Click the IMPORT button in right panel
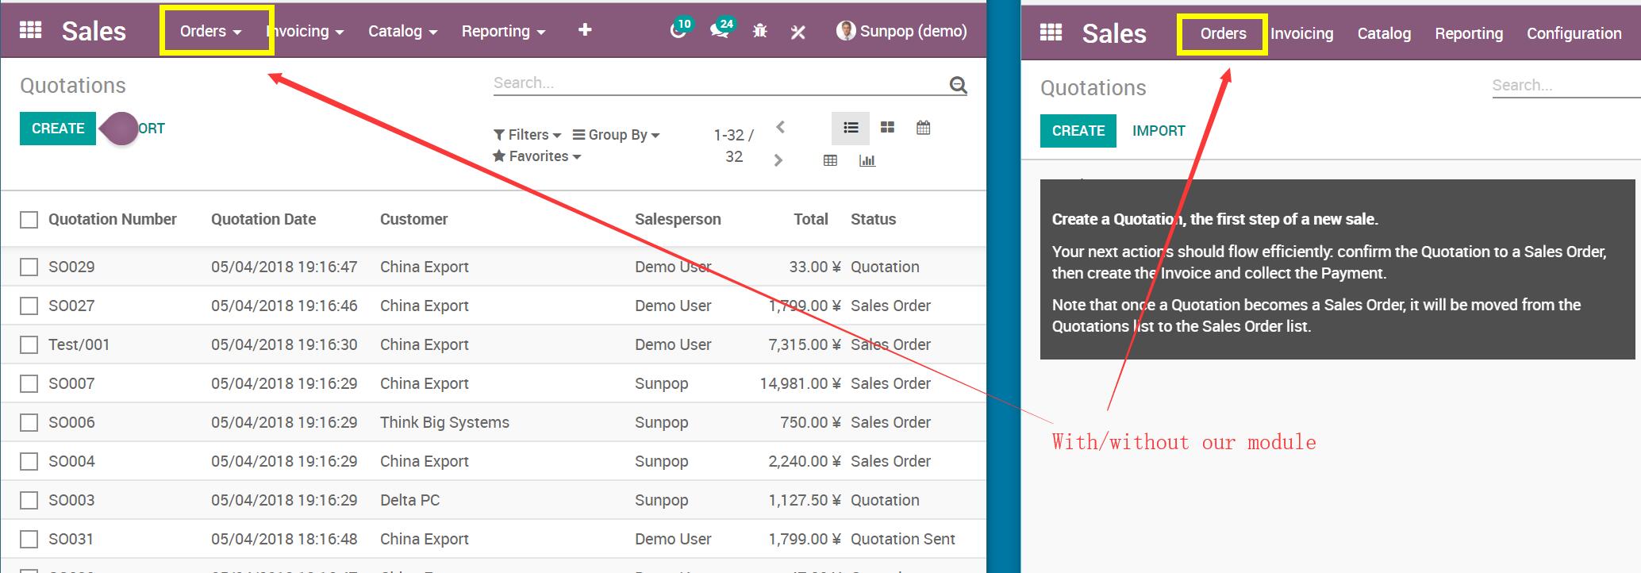 coord(1159,131)
